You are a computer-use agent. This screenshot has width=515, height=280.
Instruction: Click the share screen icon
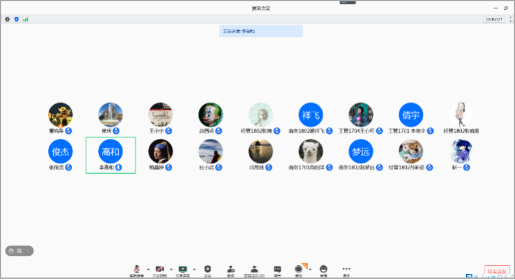(182, 270)
